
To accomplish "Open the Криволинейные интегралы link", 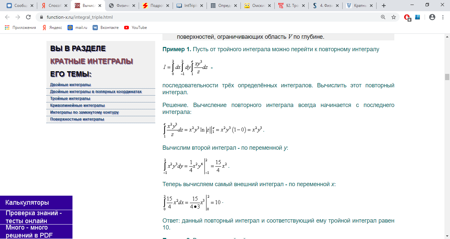I will [77, 105].
